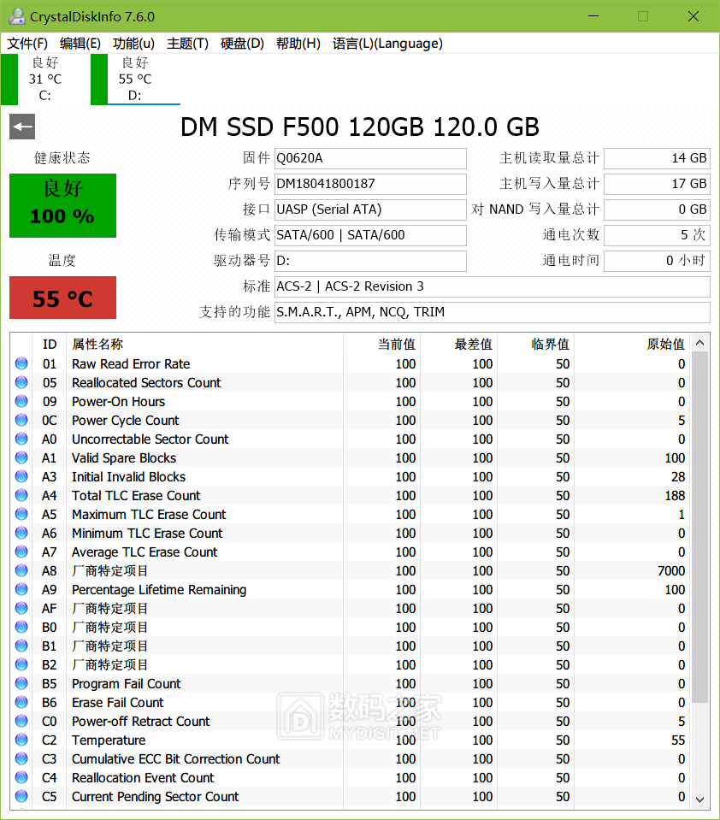Click status orb for Percentage Lifetime Remaining
720x820 pixels.
tap(21, 589)
